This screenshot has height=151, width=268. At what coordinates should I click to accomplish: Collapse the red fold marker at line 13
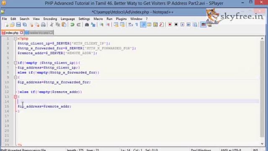15,97
